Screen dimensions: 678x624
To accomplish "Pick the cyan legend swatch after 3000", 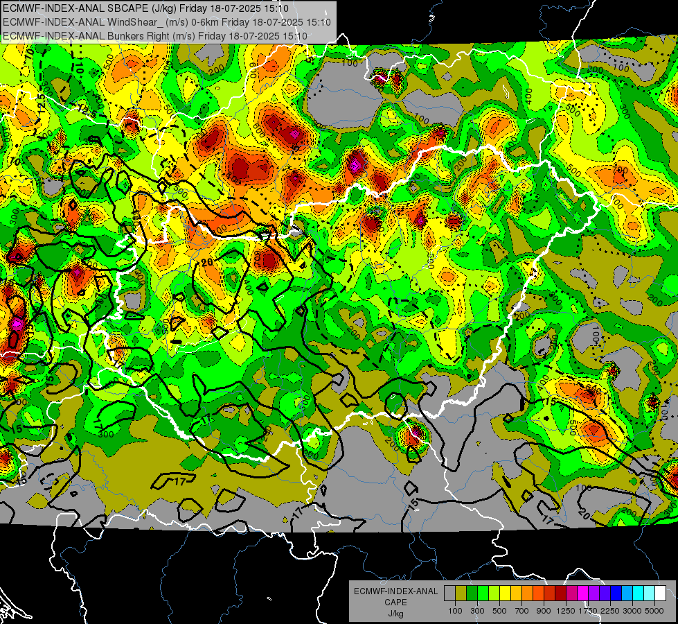I will [639, 593].
